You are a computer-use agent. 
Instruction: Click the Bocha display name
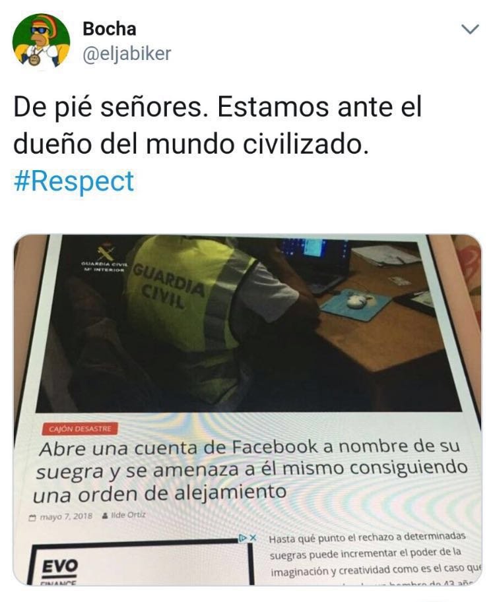coord(109,28)
